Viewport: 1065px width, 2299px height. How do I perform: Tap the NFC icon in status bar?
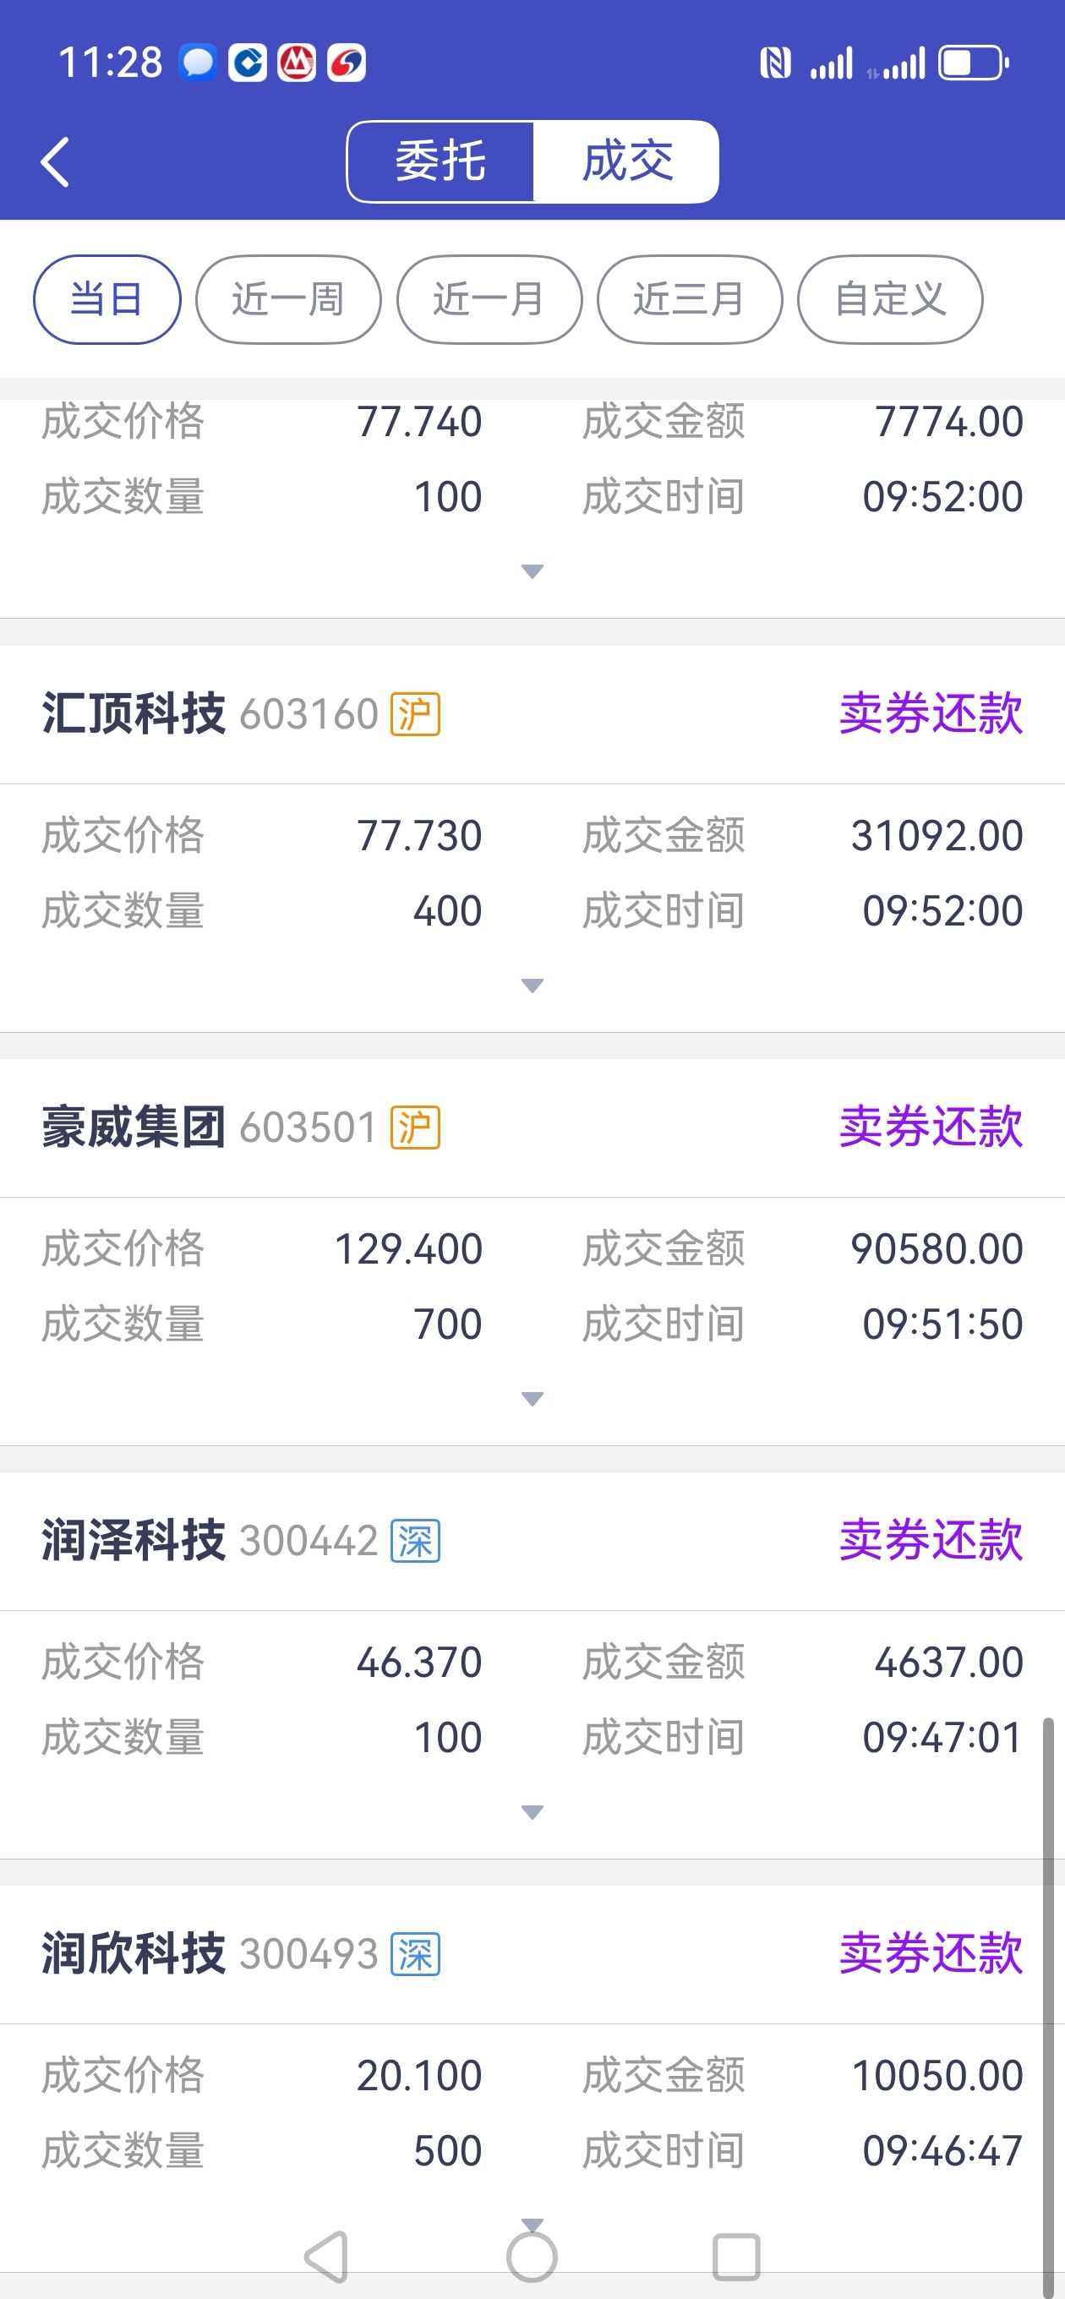tap(775, 63)
